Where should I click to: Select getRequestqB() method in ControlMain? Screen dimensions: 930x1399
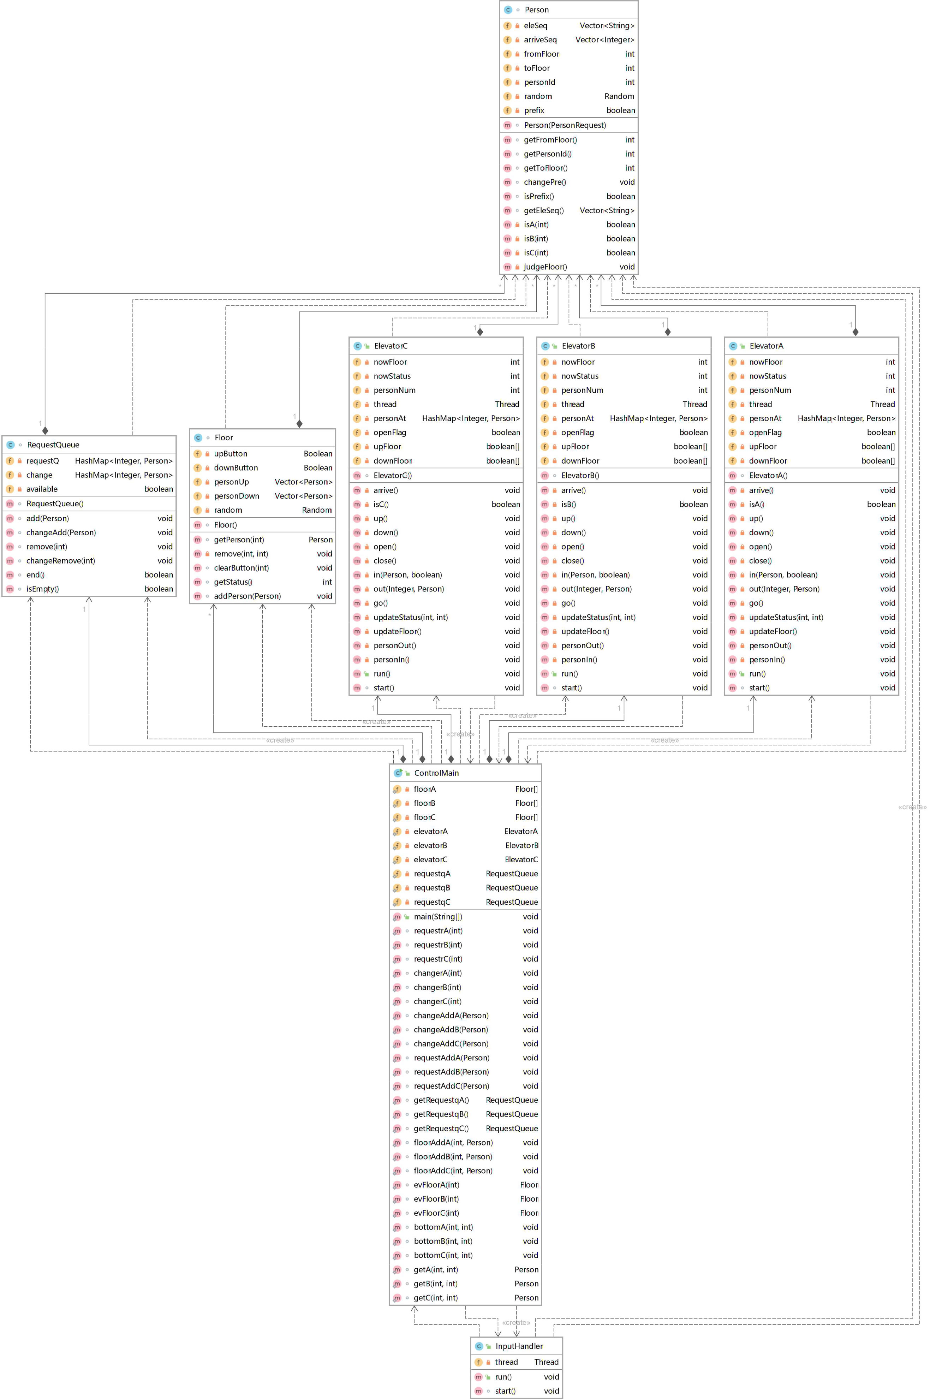(441, 1114)
